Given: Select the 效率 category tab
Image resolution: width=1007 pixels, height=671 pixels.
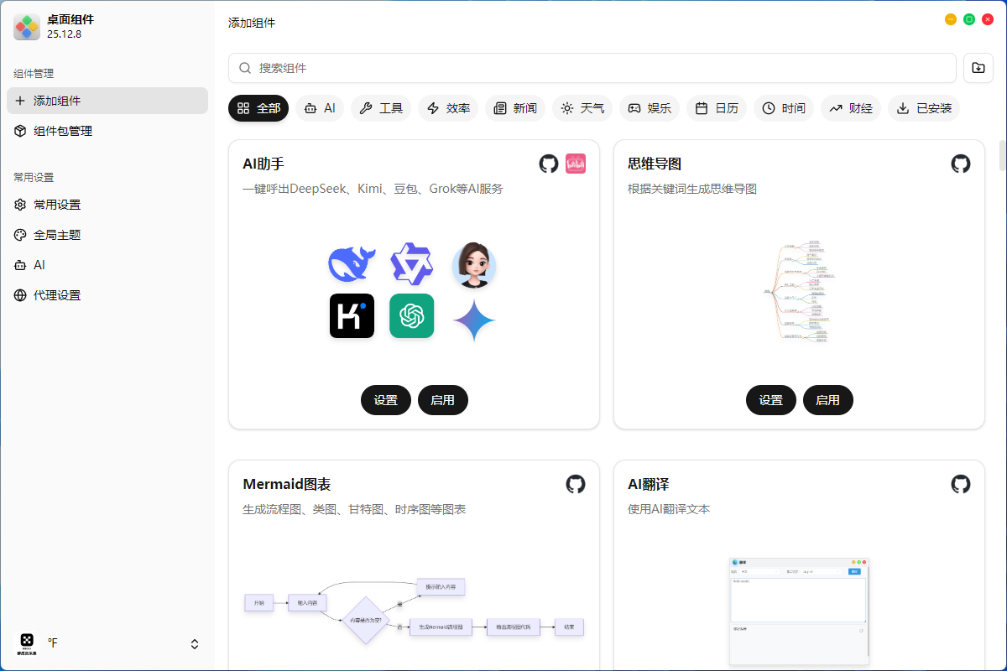Looking at the screenshot, I should click(448, 108).
